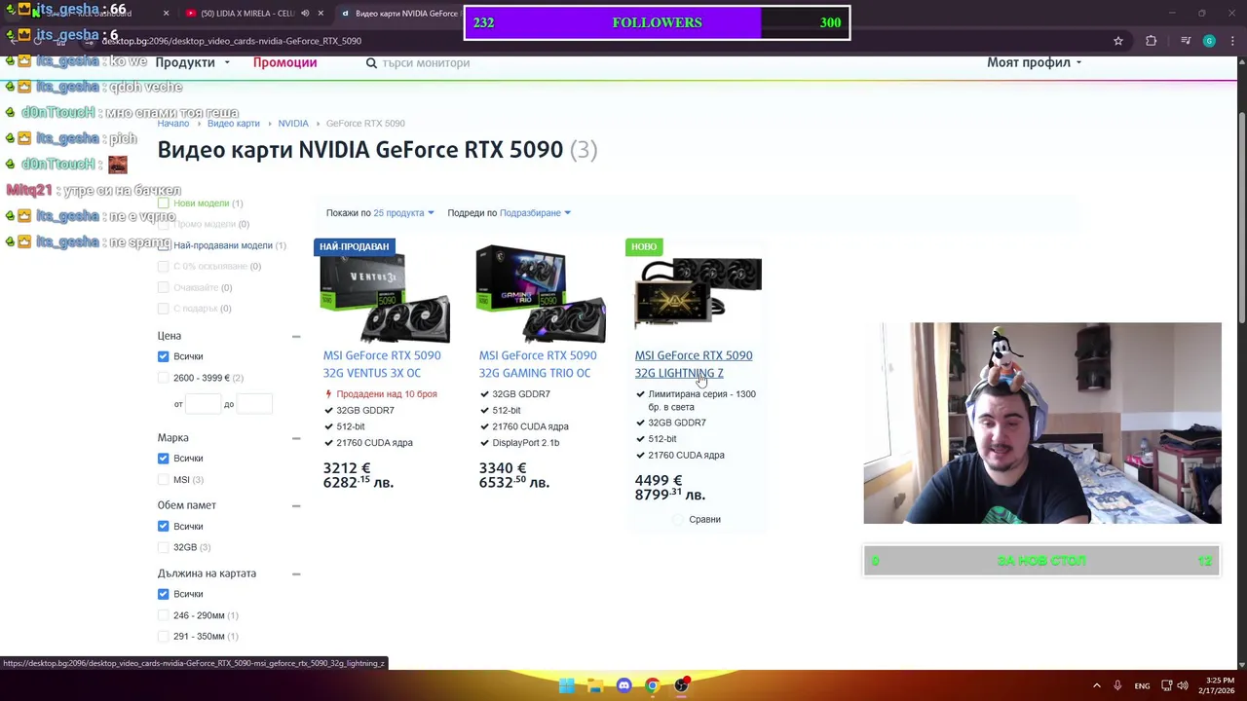Open the 3:25 PM clock and calendar
The height and width of the screenshot is (701, 1247).
click(x=1219, y=685)
